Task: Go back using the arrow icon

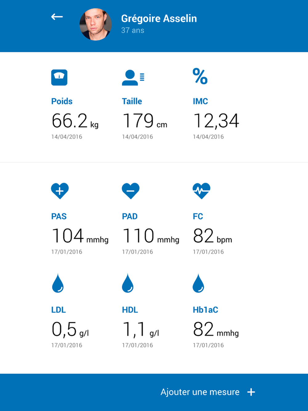Action: click(57, 17)
